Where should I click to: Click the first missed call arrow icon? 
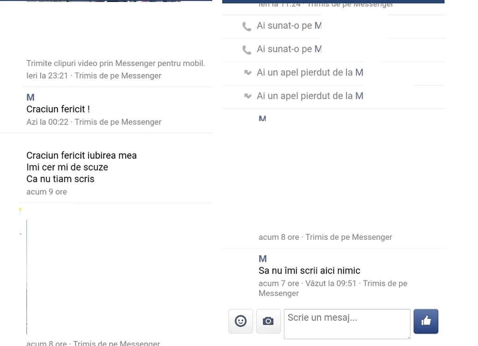click(x=247, y=72)
